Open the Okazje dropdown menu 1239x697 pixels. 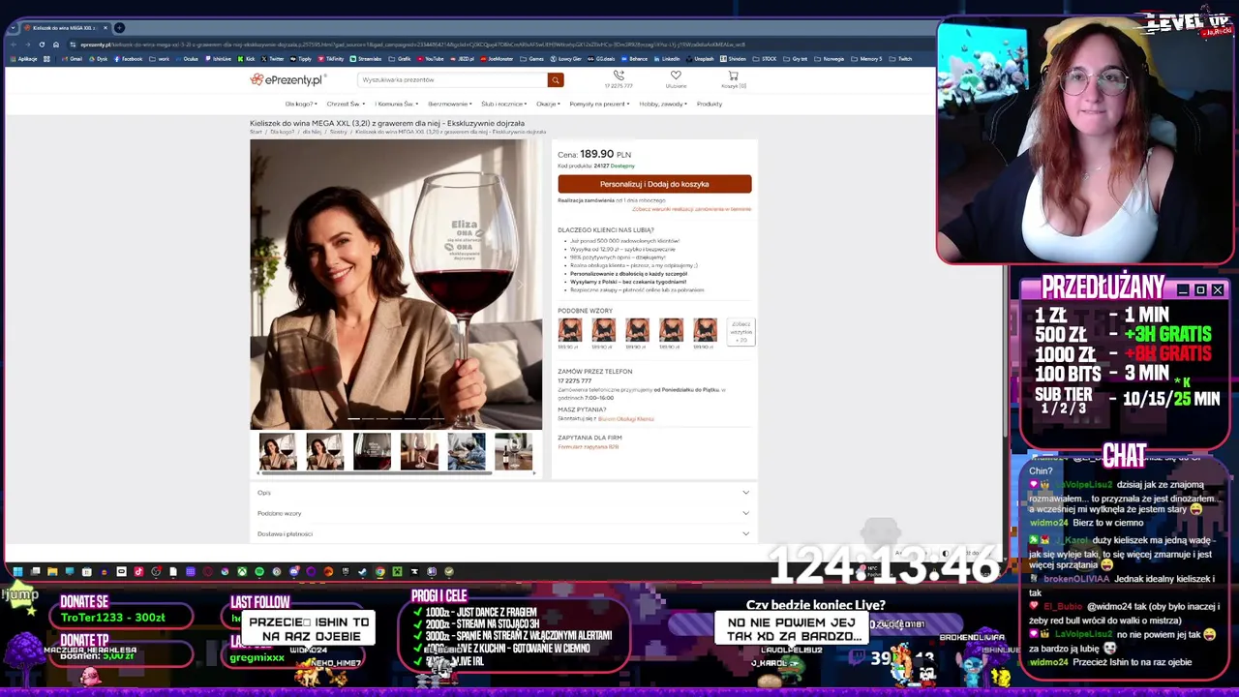pos(548,104)
